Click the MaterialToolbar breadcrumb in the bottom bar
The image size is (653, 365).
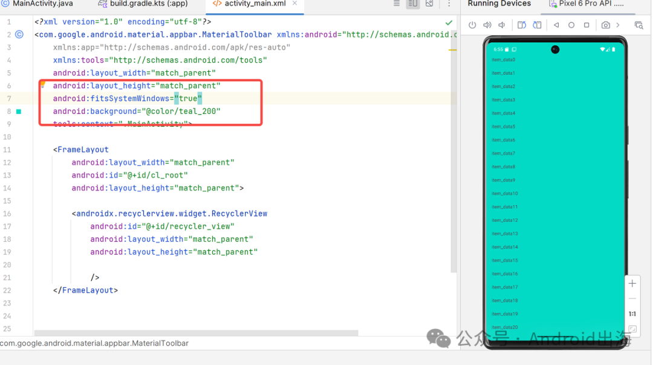94,343
